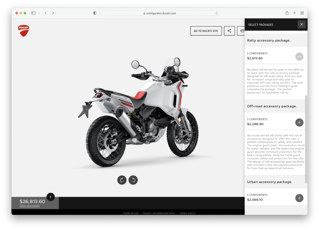Screen dimensions: 319x230
Task: Open Safari share icon
Action: point(287,13)
